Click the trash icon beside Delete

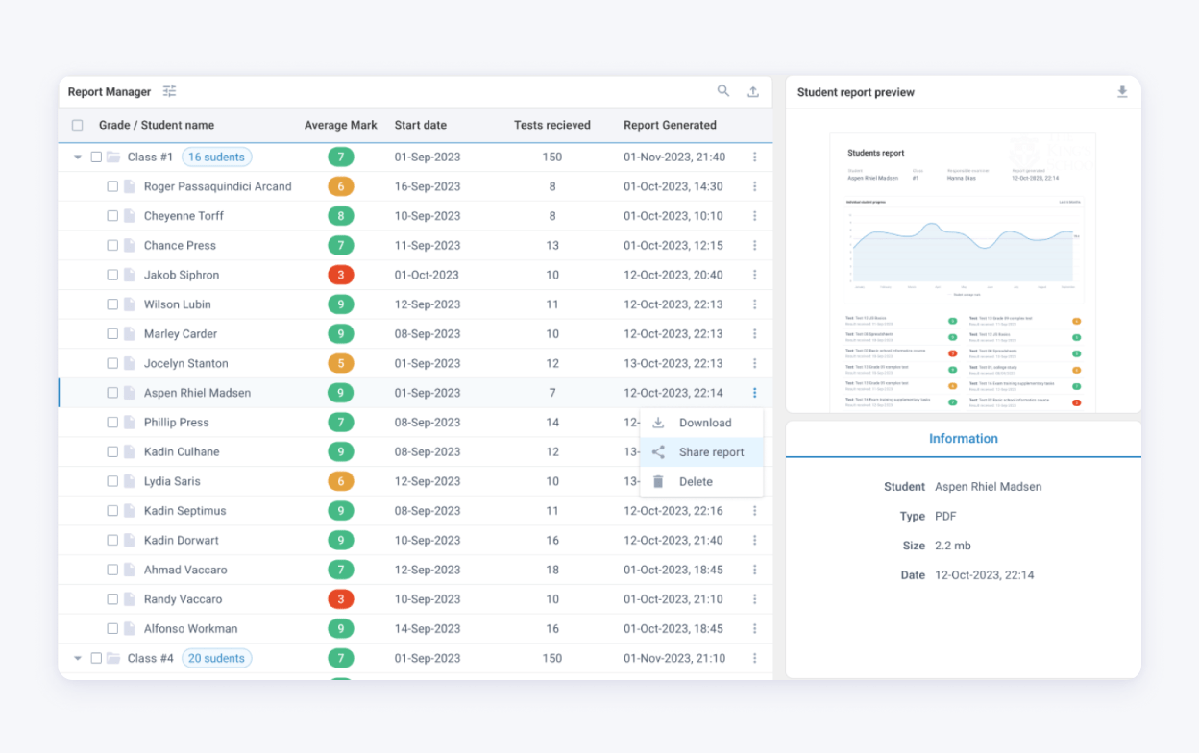(x=659, y=481)
